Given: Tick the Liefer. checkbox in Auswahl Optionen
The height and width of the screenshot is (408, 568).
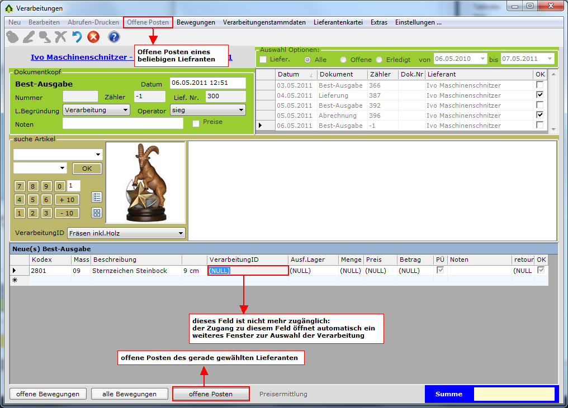Looking at the screenshot, I should pos(263,60).
